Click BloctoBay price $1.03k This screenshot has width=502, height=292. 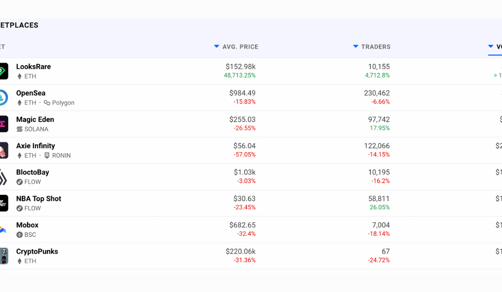(244, 172)
